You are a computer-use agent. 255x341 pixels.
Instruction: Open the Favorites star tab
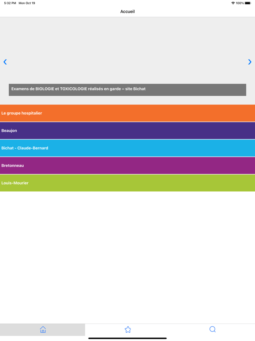point(127,329)
